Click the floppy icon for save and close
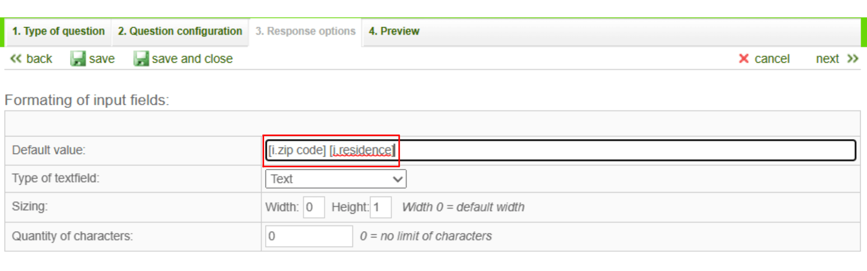The image size is (867, 271). (x=141, y=59)
